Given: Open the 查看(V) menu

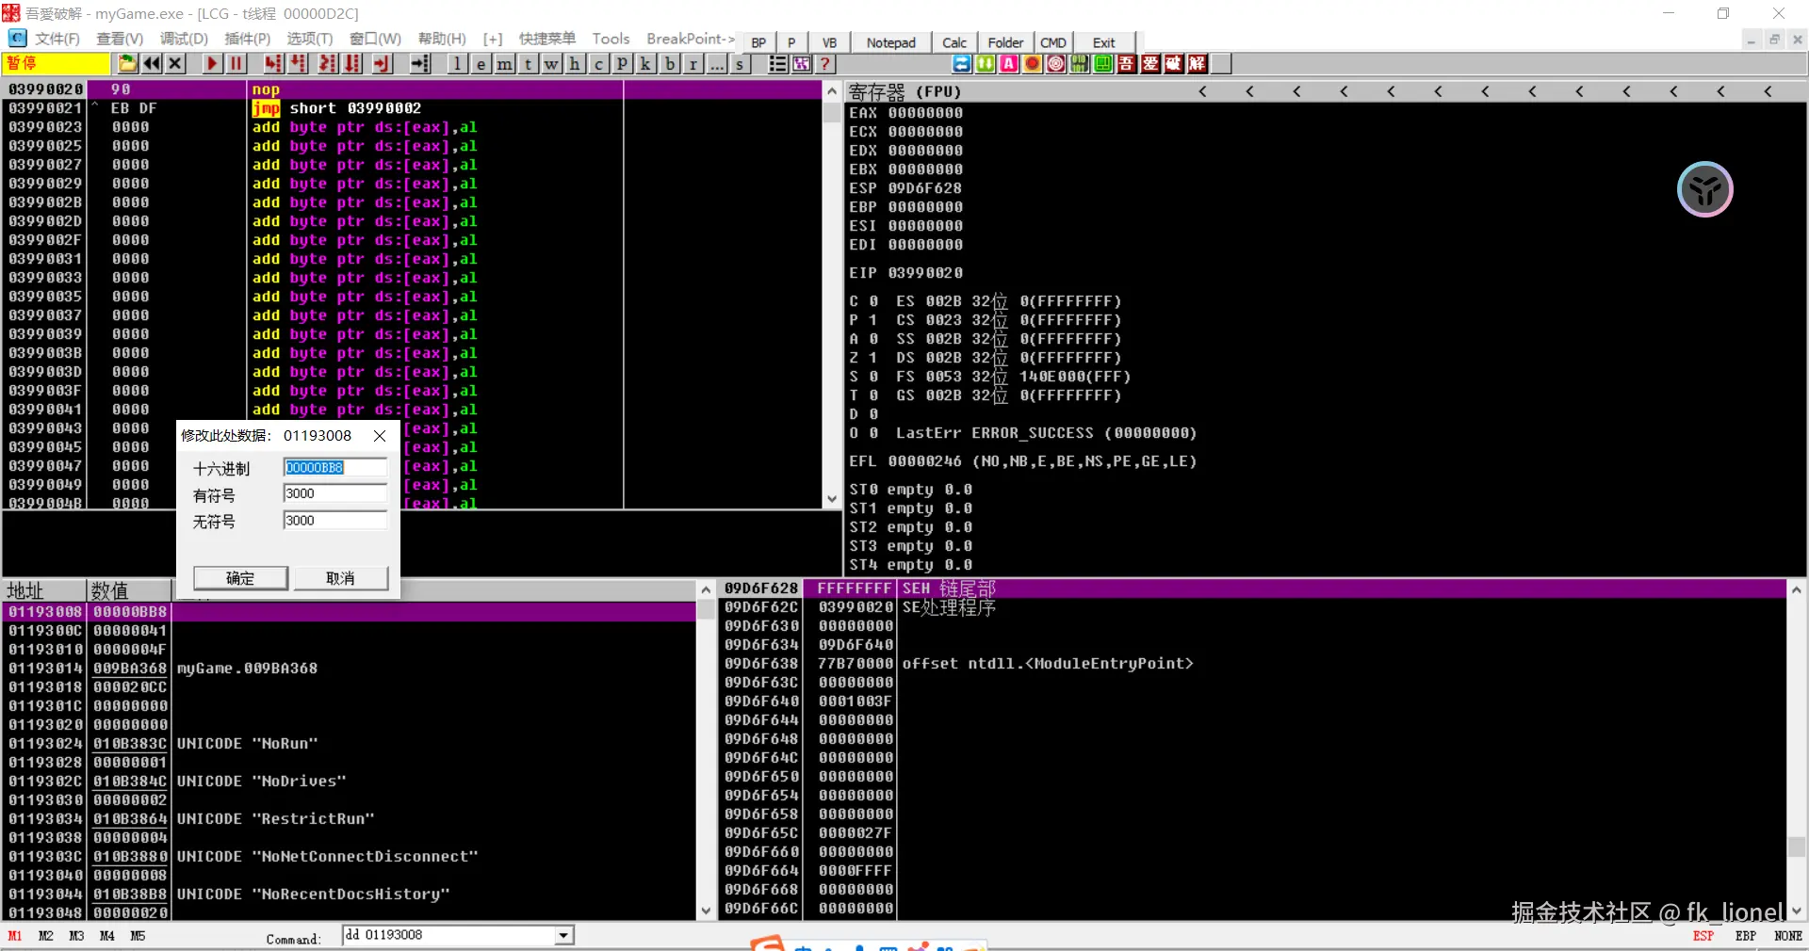Looking at the screenshot, I should click(x=120, y=39).
